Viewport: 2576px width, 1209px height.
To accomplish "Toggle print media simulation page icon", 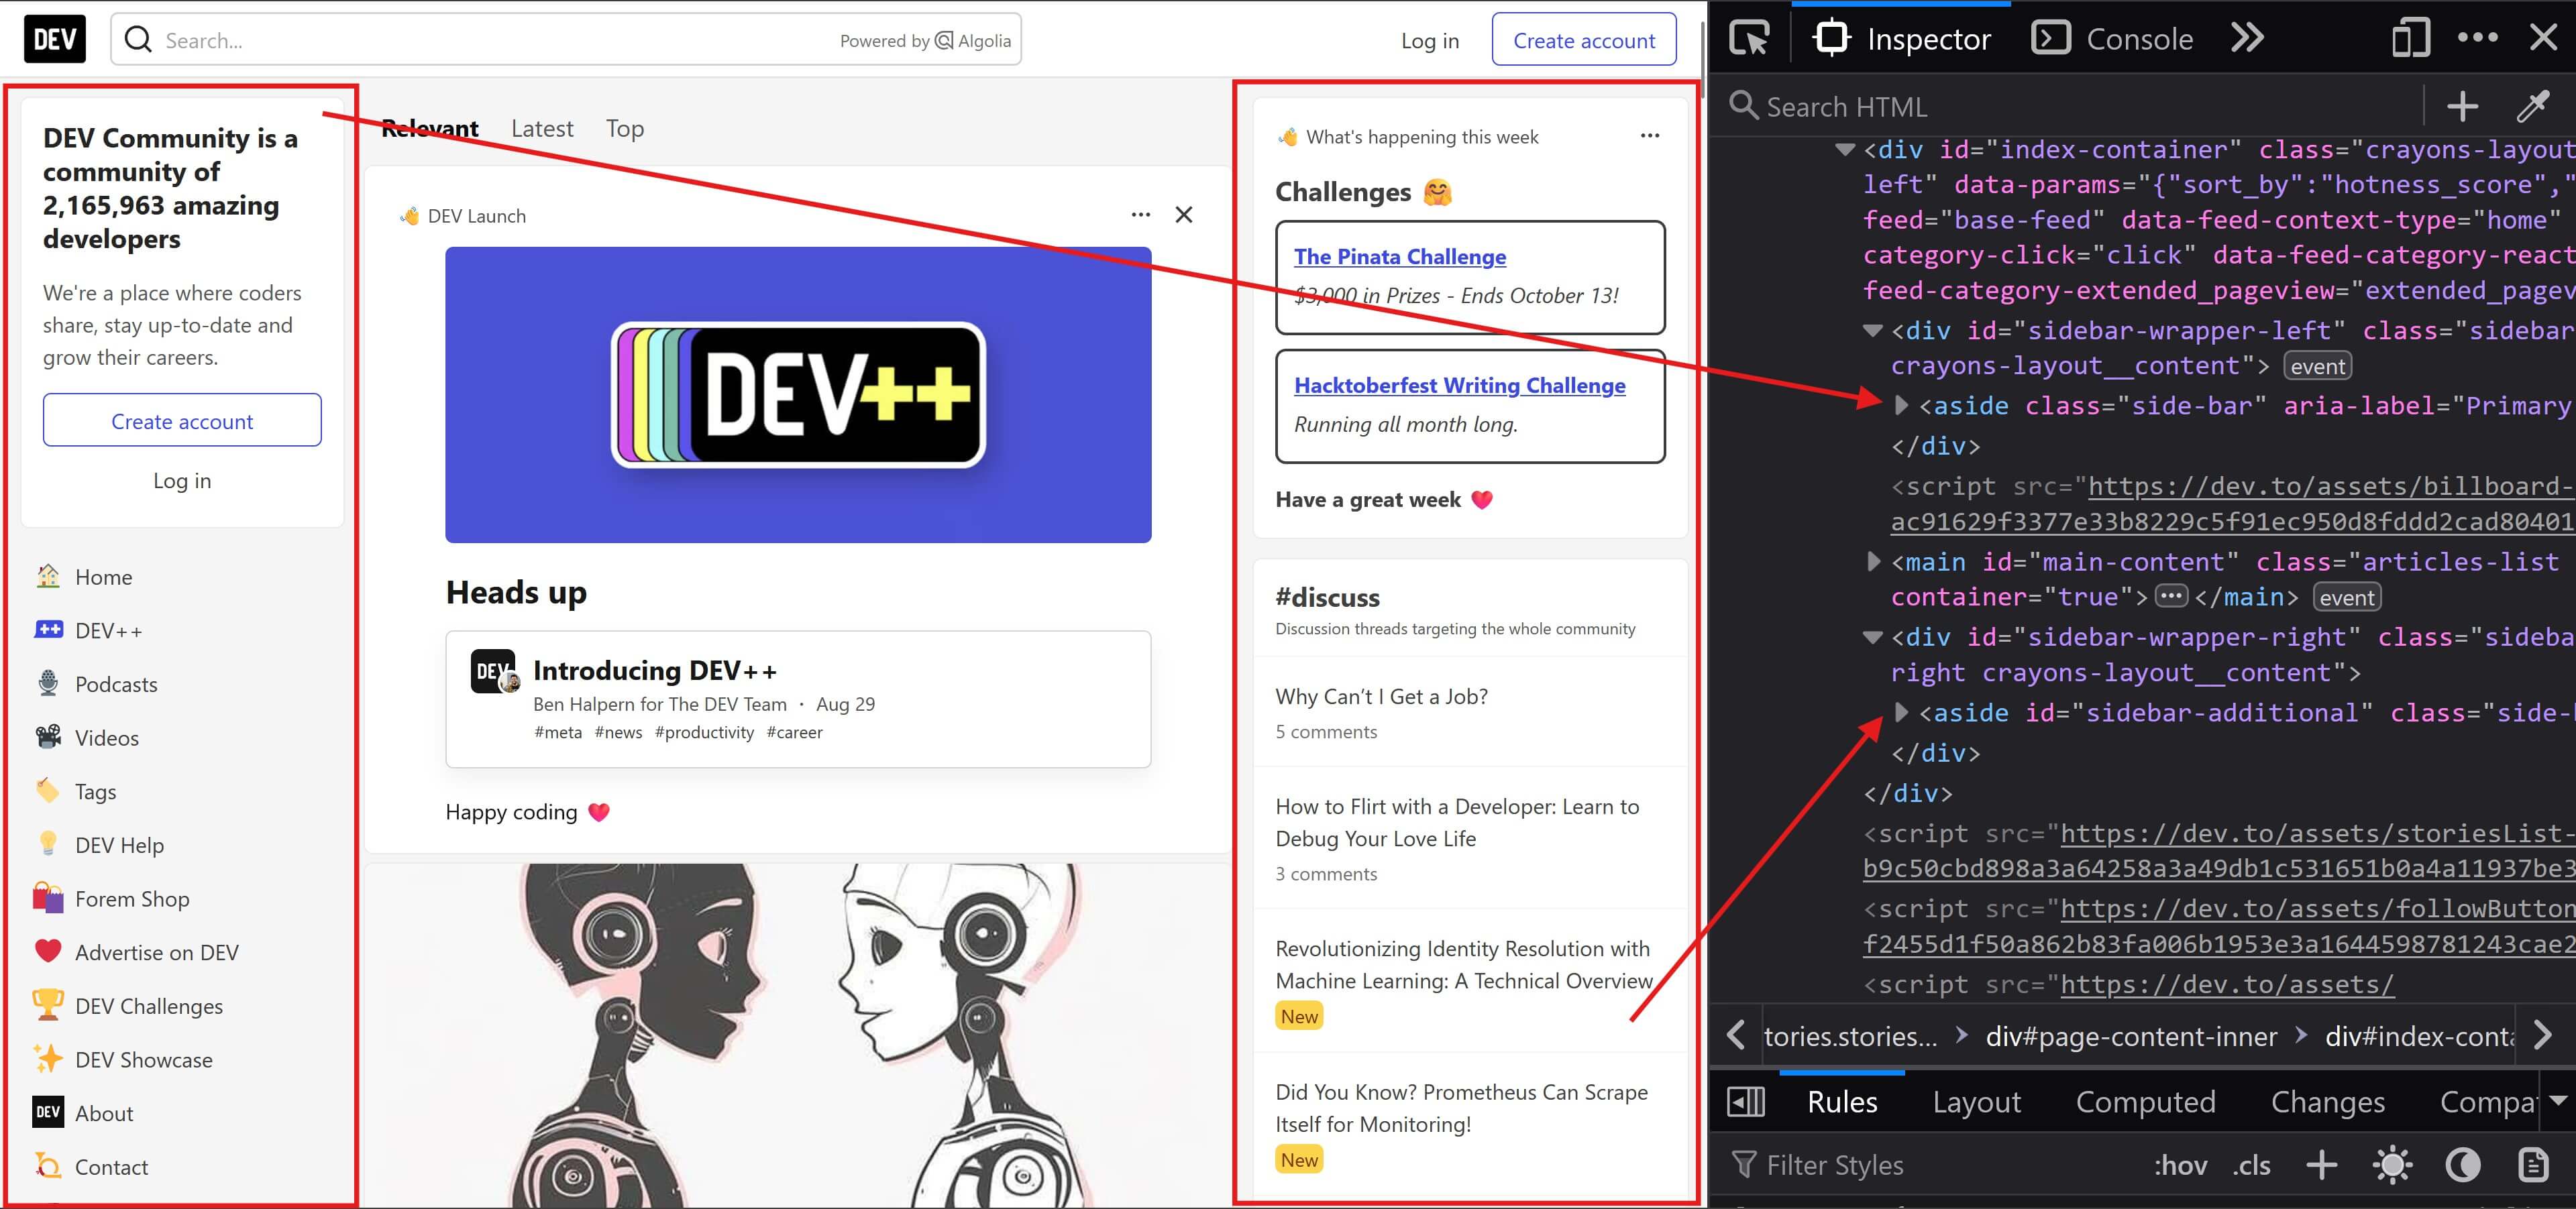I will (2533, 1165).
